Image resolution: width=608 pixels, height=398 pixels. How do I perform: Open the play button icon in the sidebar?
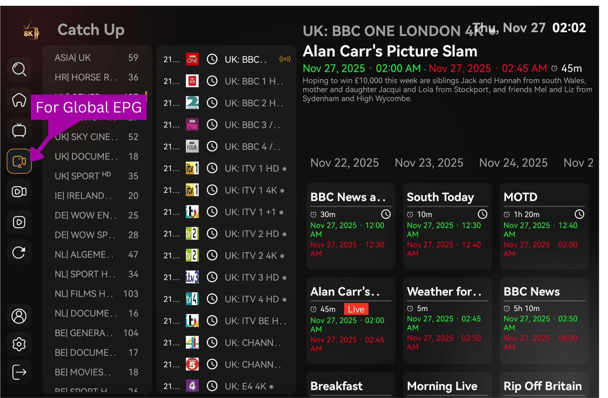pyautogui.click(x=19, y=222)
